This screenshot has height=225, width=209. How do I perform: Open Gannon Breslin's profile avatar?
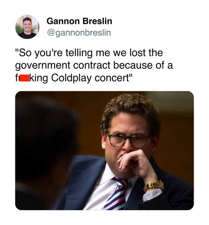click(x=27, y=27)
